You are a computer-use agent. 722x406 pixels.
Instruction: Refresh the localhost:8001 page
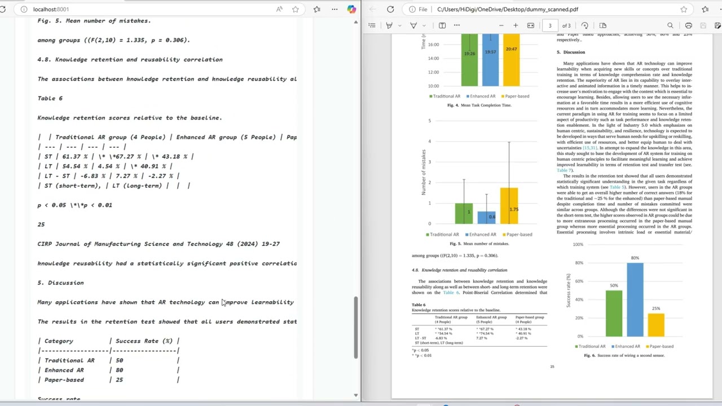pyautogui.click(x=3, y=9)
